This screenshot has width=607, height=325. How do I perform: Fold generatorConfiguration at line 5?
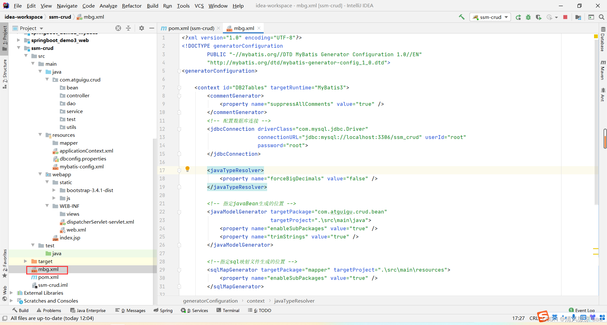(179, 71)
